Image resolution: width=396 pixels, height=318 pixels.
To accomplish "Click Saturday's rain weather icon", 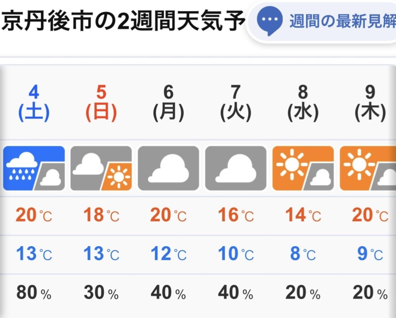I will pos(34,168).
